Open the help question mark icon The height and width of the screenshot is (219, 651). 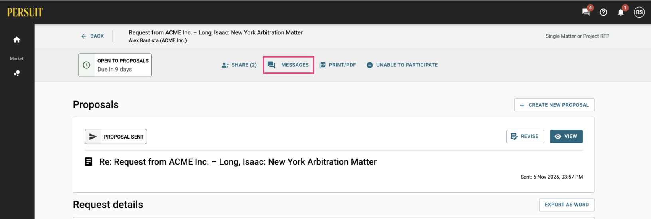pos(603,12)
